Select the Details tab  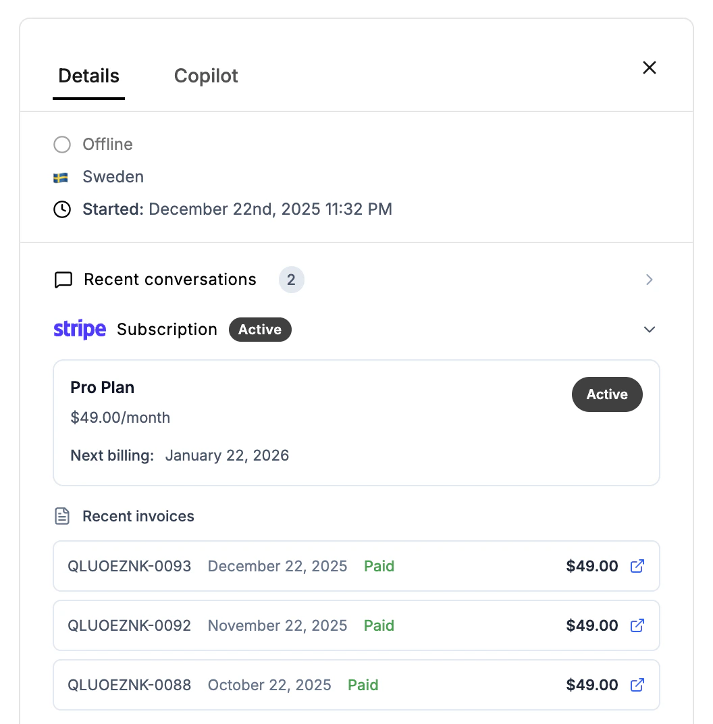88,76
